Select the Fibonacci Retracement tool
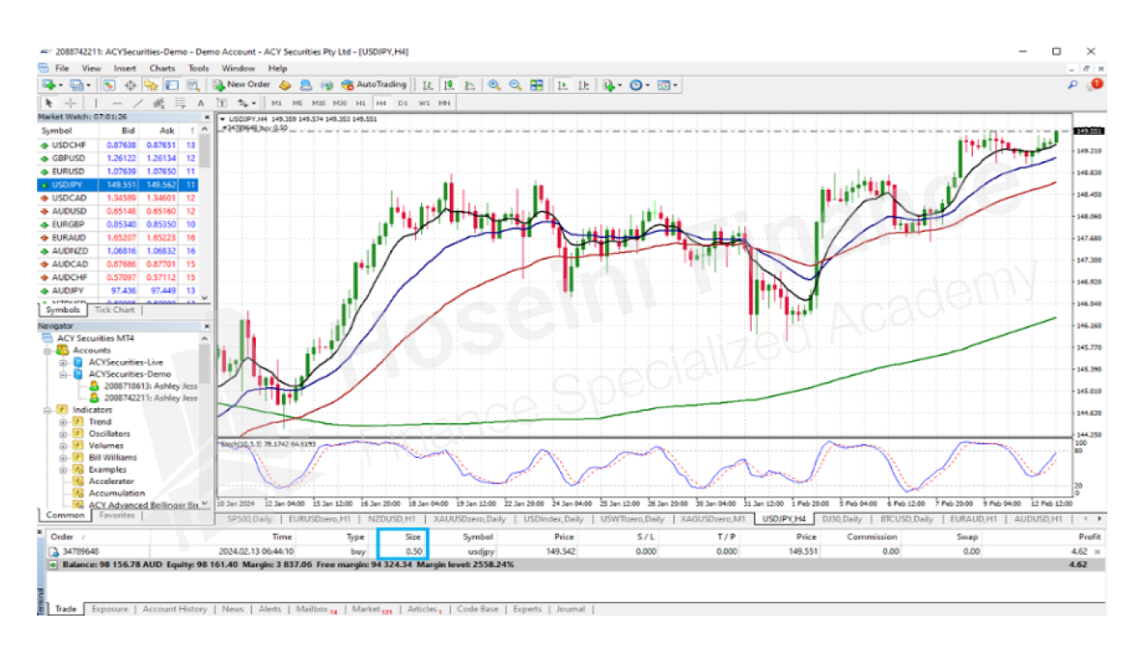Screen dimensions: 1145x662 (179, 103)
